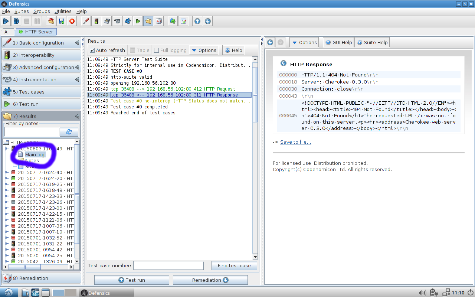Screen dimensions: 475x297
Task: Expand the 20150717-1624-40 result tree node
Action: coord(6,173)
